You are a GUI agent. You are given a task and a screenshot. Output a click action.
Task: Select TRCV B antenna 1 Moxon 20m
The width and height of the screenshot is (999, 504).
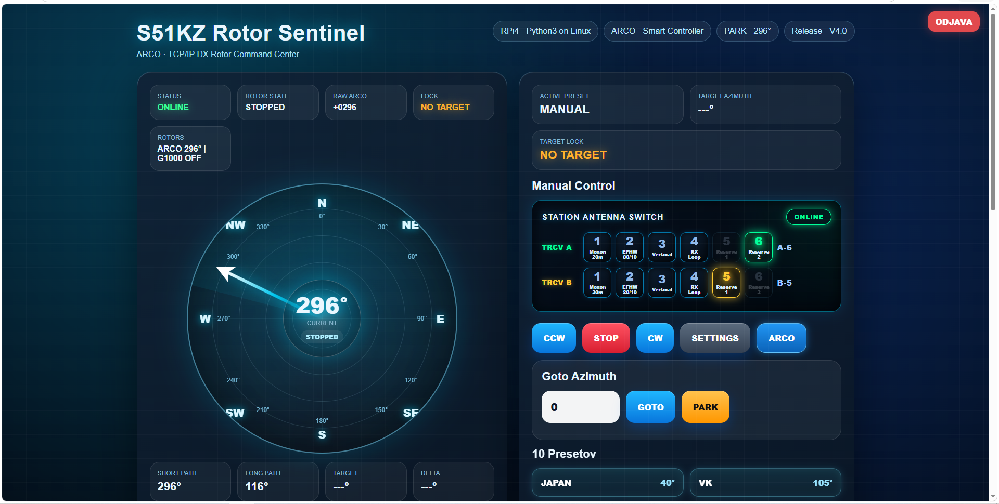click(x=597, y=283)
